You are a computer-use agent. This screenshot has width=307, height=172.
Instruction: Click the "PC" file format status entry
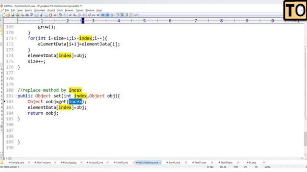[256, 167]
